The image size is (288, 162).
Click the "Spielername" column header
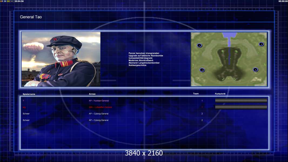29,94
